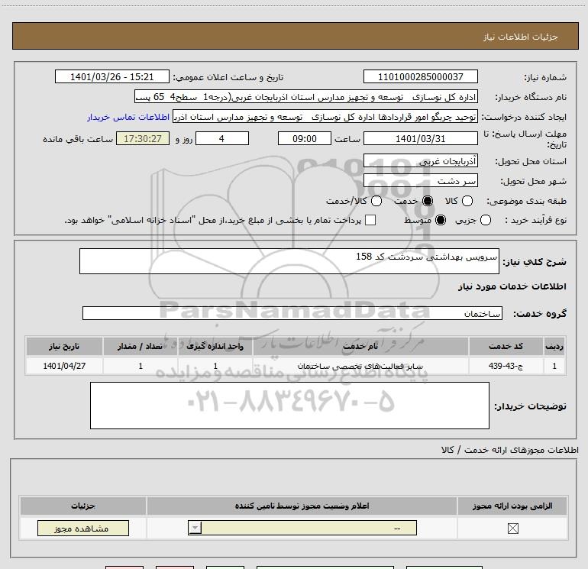Click the واحد اندازه گیری column header
The width and height of the screenshot is (588, 569).
[x=215, y=346]
